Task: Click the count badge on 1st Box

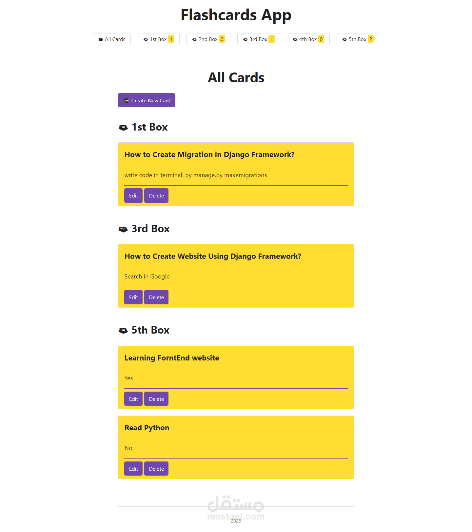Action: tap(171, 39)
